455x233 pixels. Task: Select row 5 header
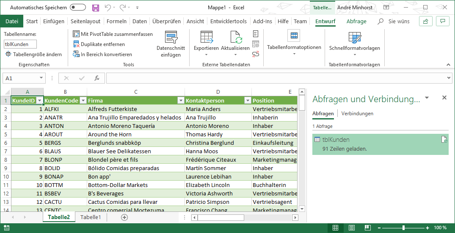(x=6, y=134)
